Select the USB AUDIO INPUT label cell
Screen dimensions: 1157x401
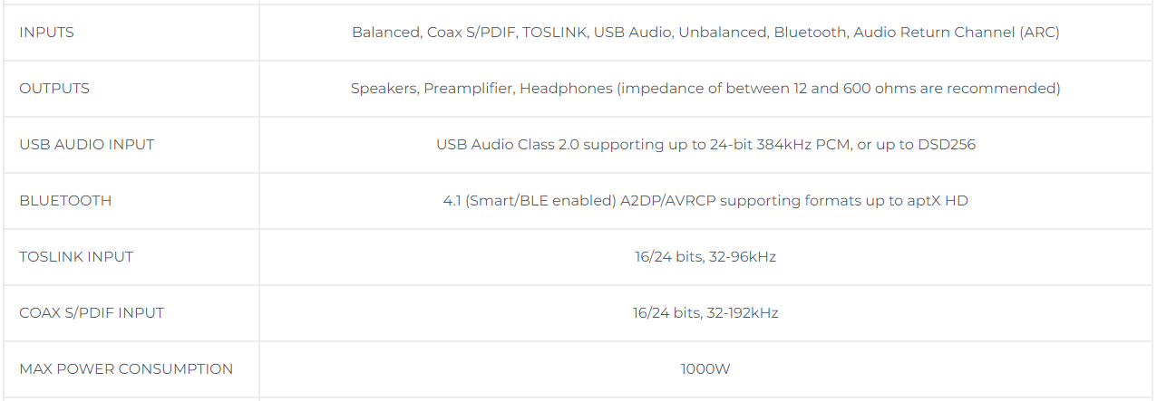(x=86, y=145)
